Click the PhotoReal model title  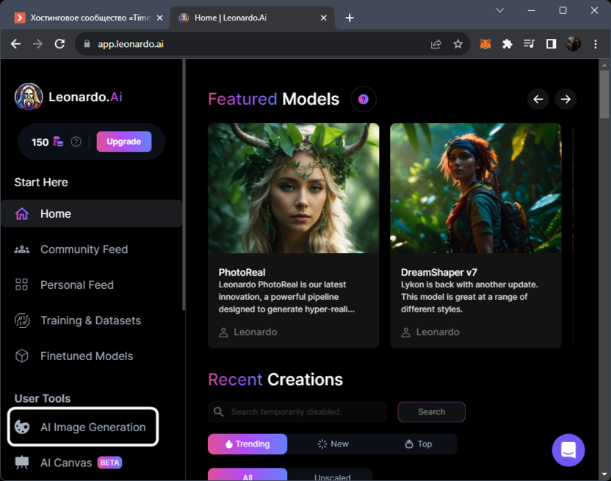click(x=242, y=273)
